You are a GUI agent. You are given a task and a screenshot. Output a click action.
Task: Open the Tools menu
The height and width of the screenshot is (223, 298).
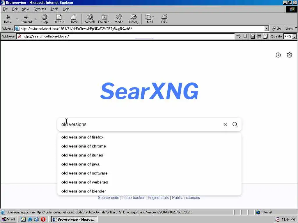(54, 9)
